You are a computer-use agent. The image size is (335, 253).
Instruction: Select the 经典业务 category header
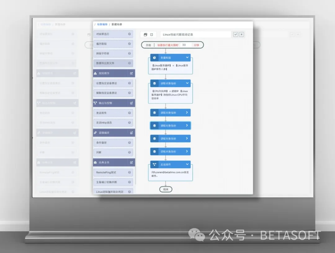pyautogui.click(x=114, y=163)
